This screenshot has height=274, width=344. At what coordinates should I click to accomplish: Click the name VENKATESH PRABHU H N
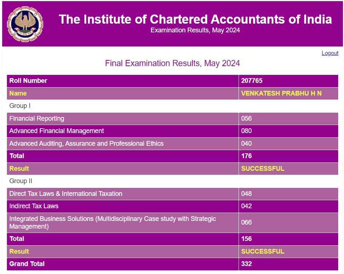point(281,93)
